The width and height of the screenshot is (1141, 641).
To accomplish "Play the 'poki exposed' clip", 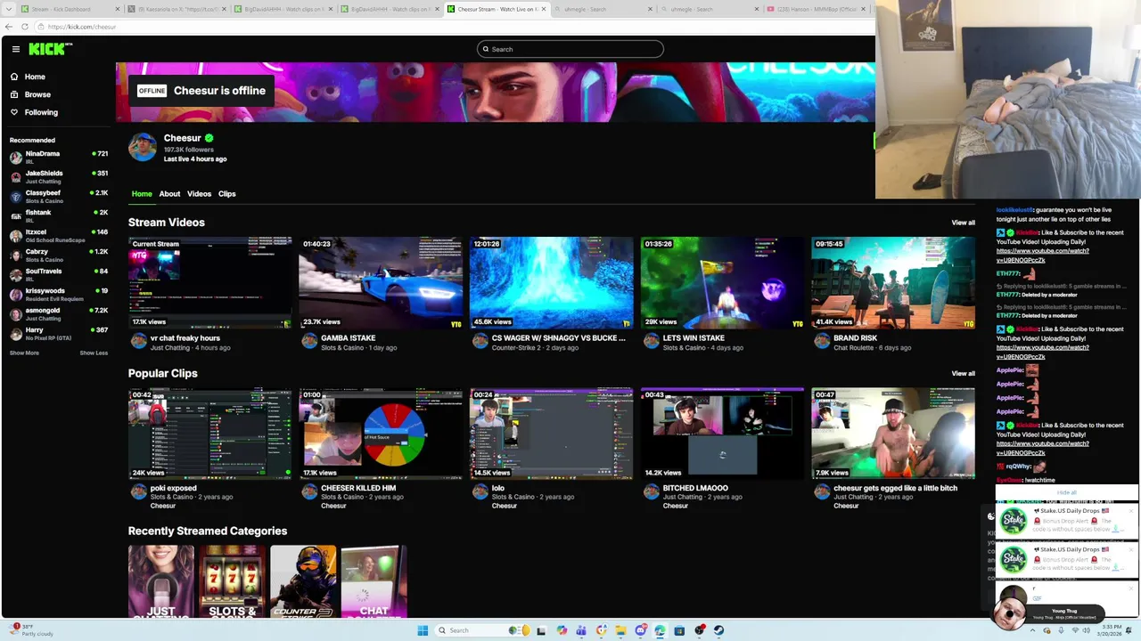I will pyautogui.click(x=209, y=434).
